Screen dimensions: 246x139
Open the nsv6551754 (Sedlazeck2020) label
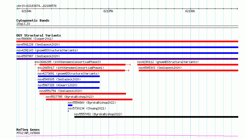coord(61,91)
